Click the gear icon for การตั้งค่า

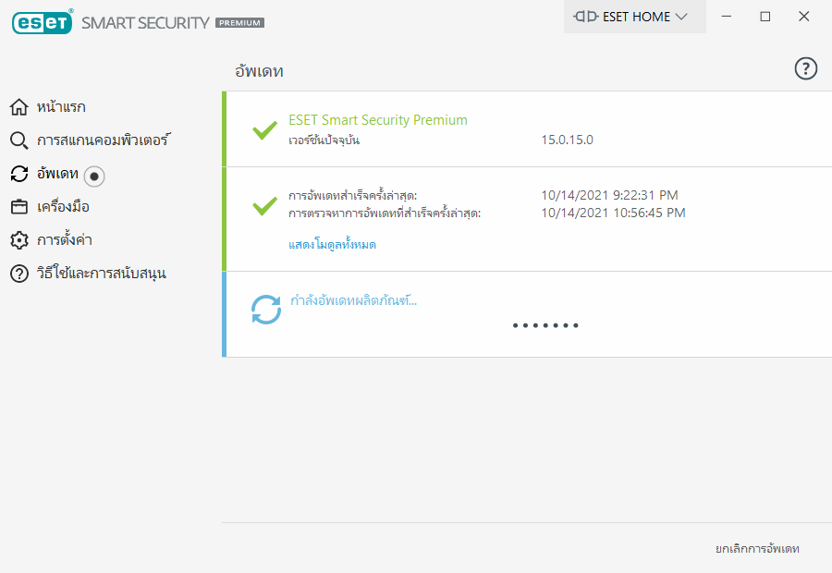click(x=19, y=240)
